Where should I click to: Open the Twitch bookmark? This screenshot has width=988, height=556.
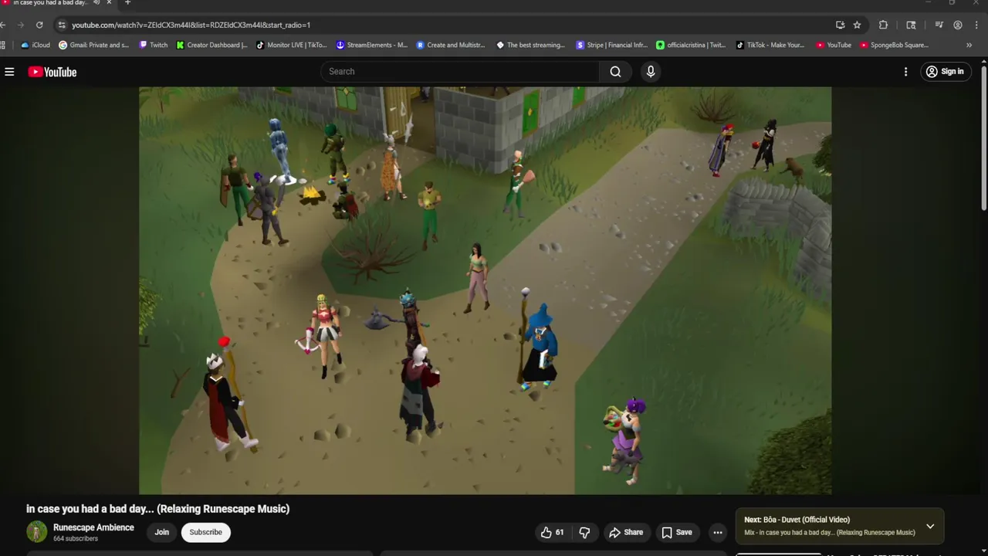(x=153, y=45)
